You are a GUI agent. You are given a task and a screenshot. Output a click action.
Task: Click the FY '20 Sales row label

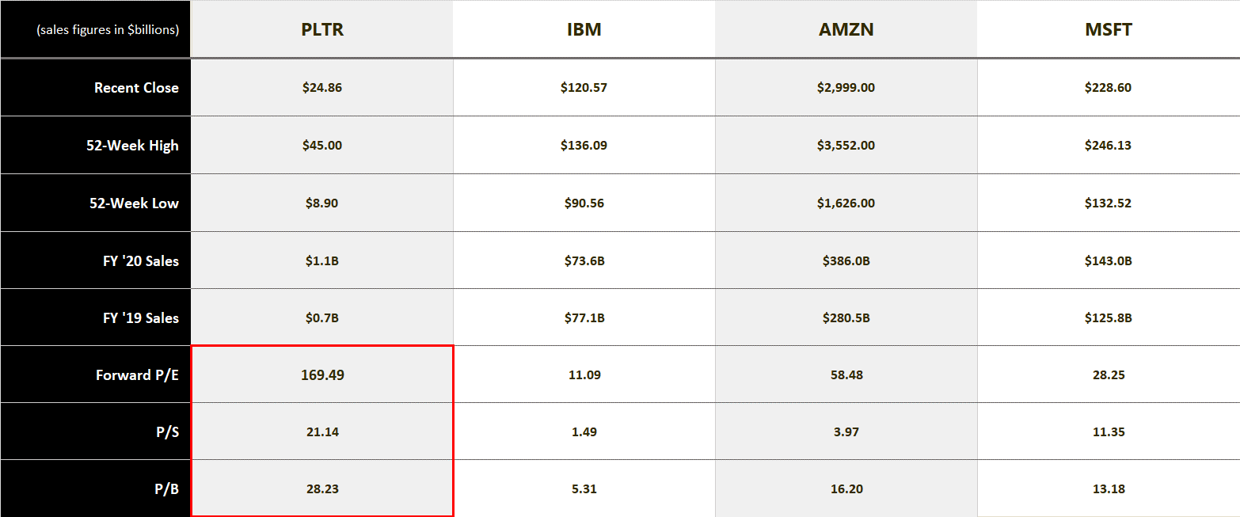pos(141,260)
